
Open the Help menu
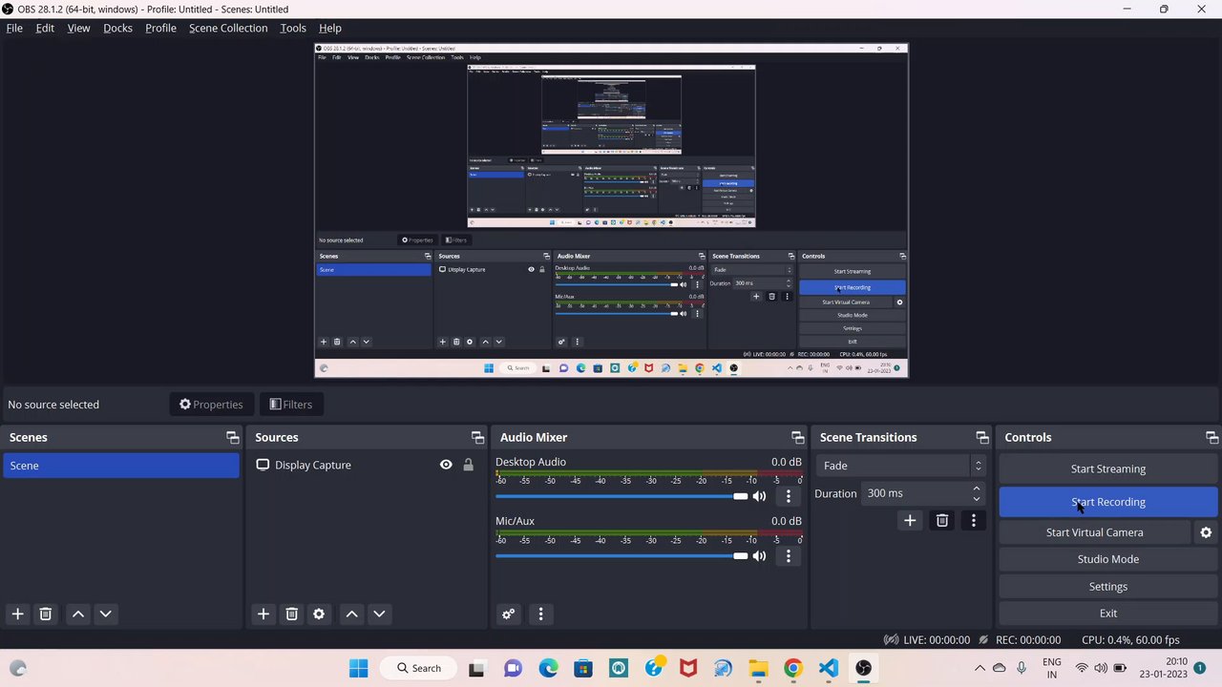(x=330, y=28)
